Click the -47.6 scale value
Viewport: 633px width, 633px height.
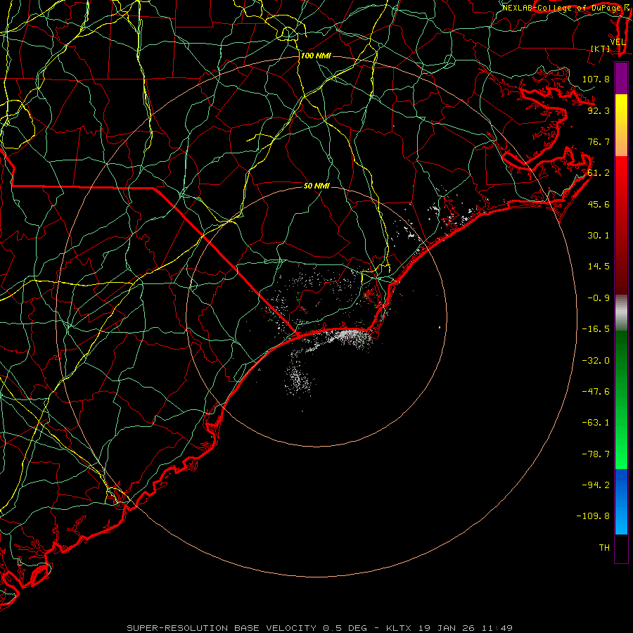pos(596,392)
